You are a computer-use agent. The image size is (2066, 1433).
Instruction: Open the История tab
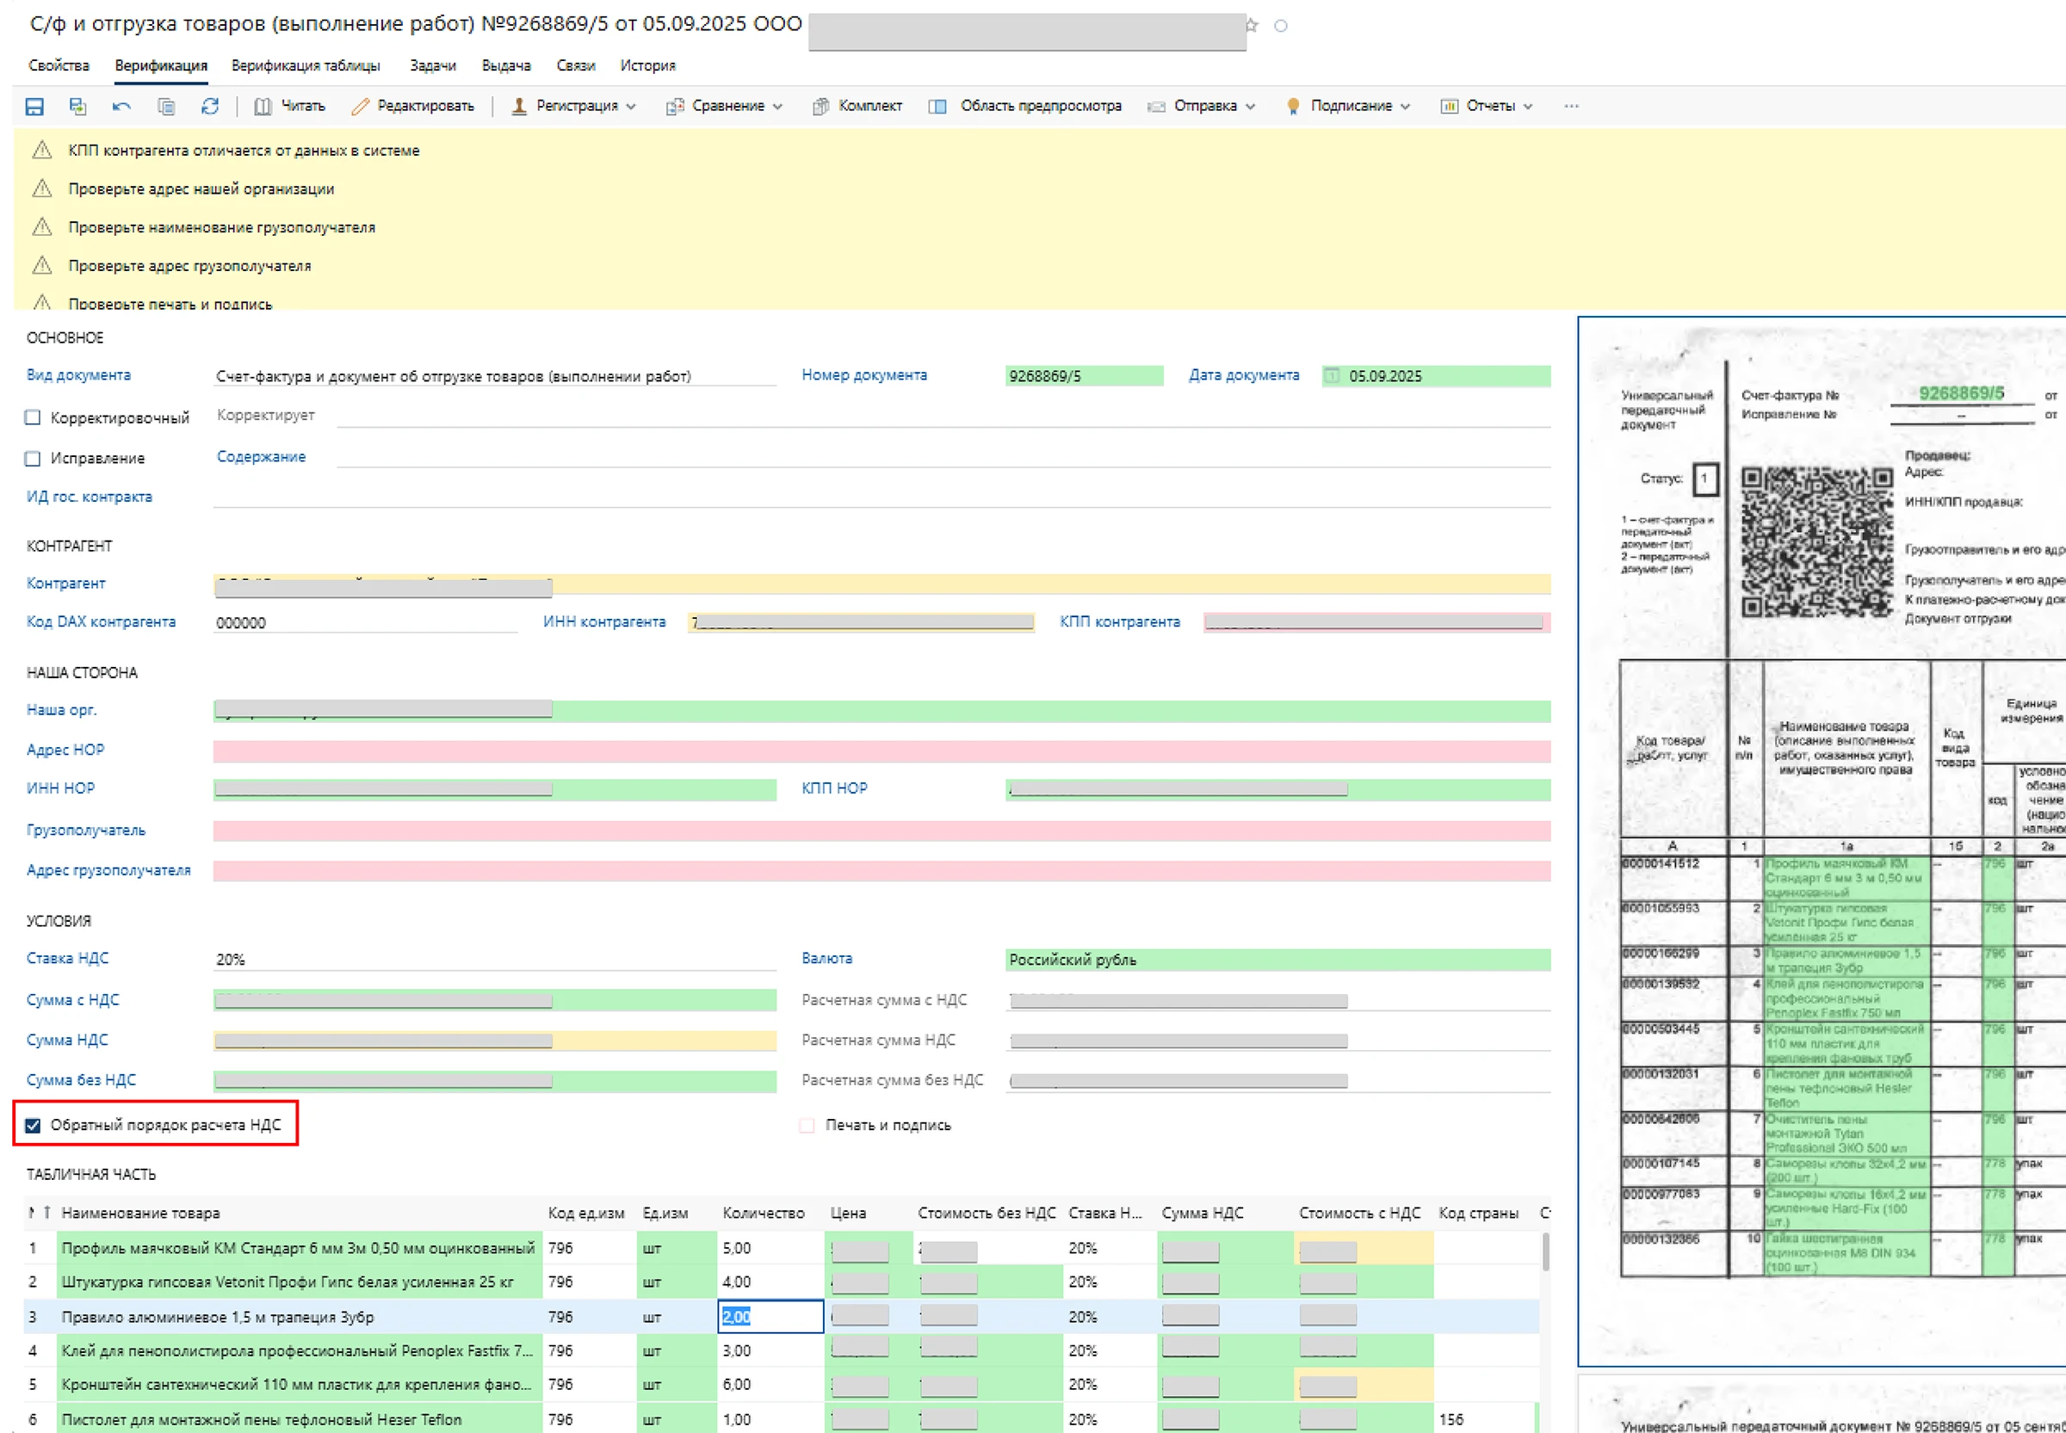tap(646, 65)
